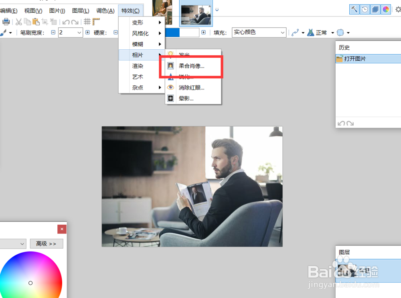Open the application settings gear icon
The image size is (401, 298).
398,9
